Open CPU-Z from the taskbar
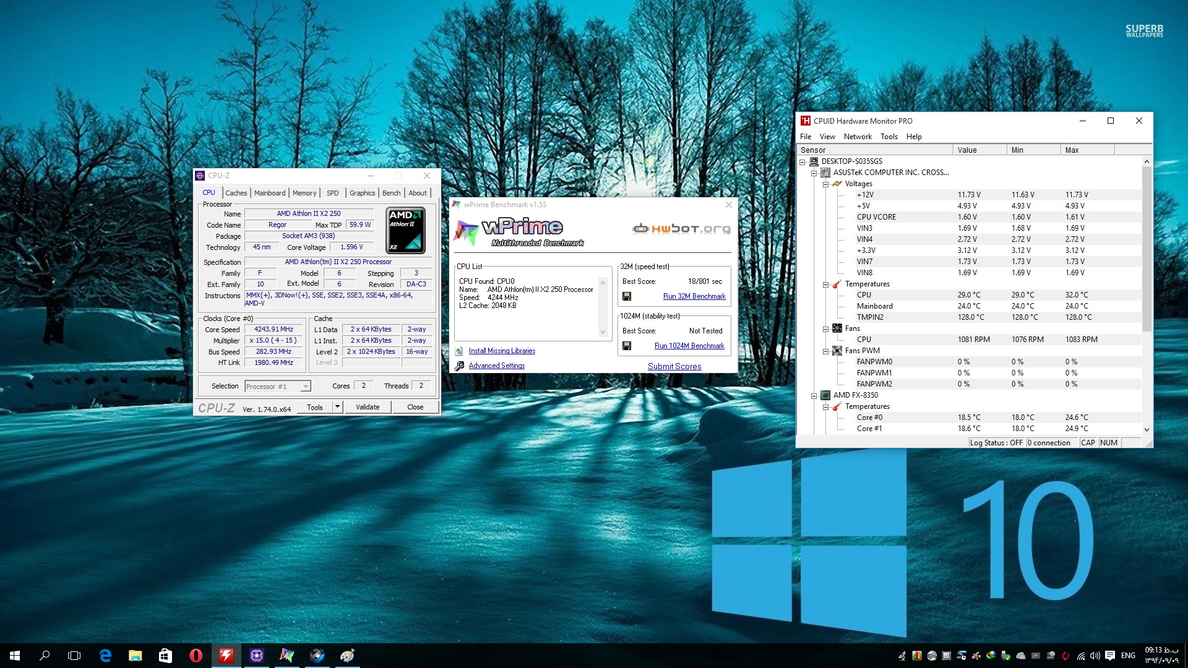The height and width of the screenshot is (668, 1188). click(257, 656)
